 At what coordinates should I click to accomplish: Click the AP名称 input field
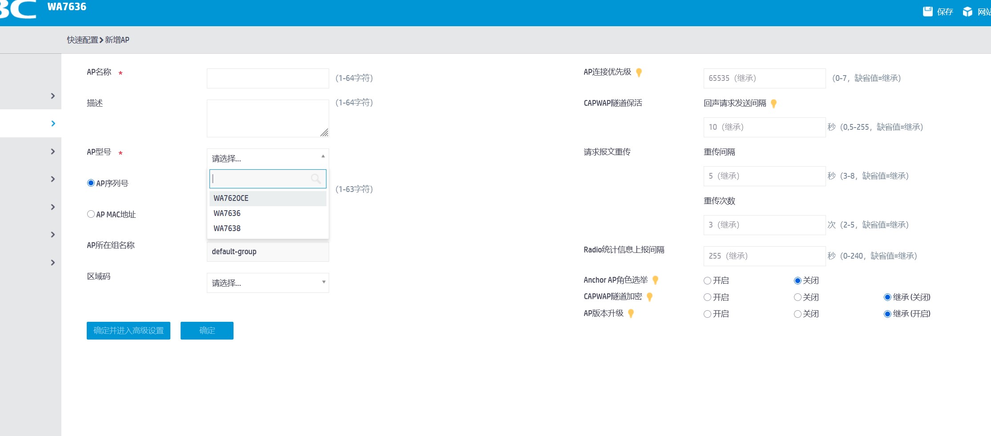tap(267, 78)
